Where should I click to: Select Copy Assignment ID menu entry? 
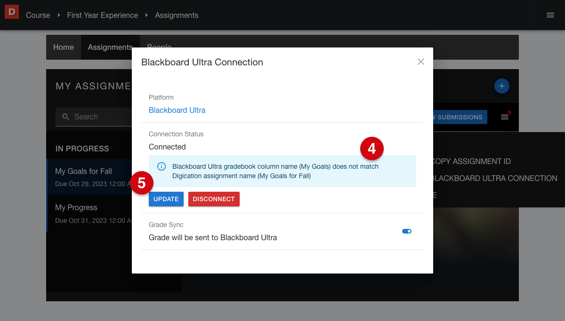(x=472, y=161)
